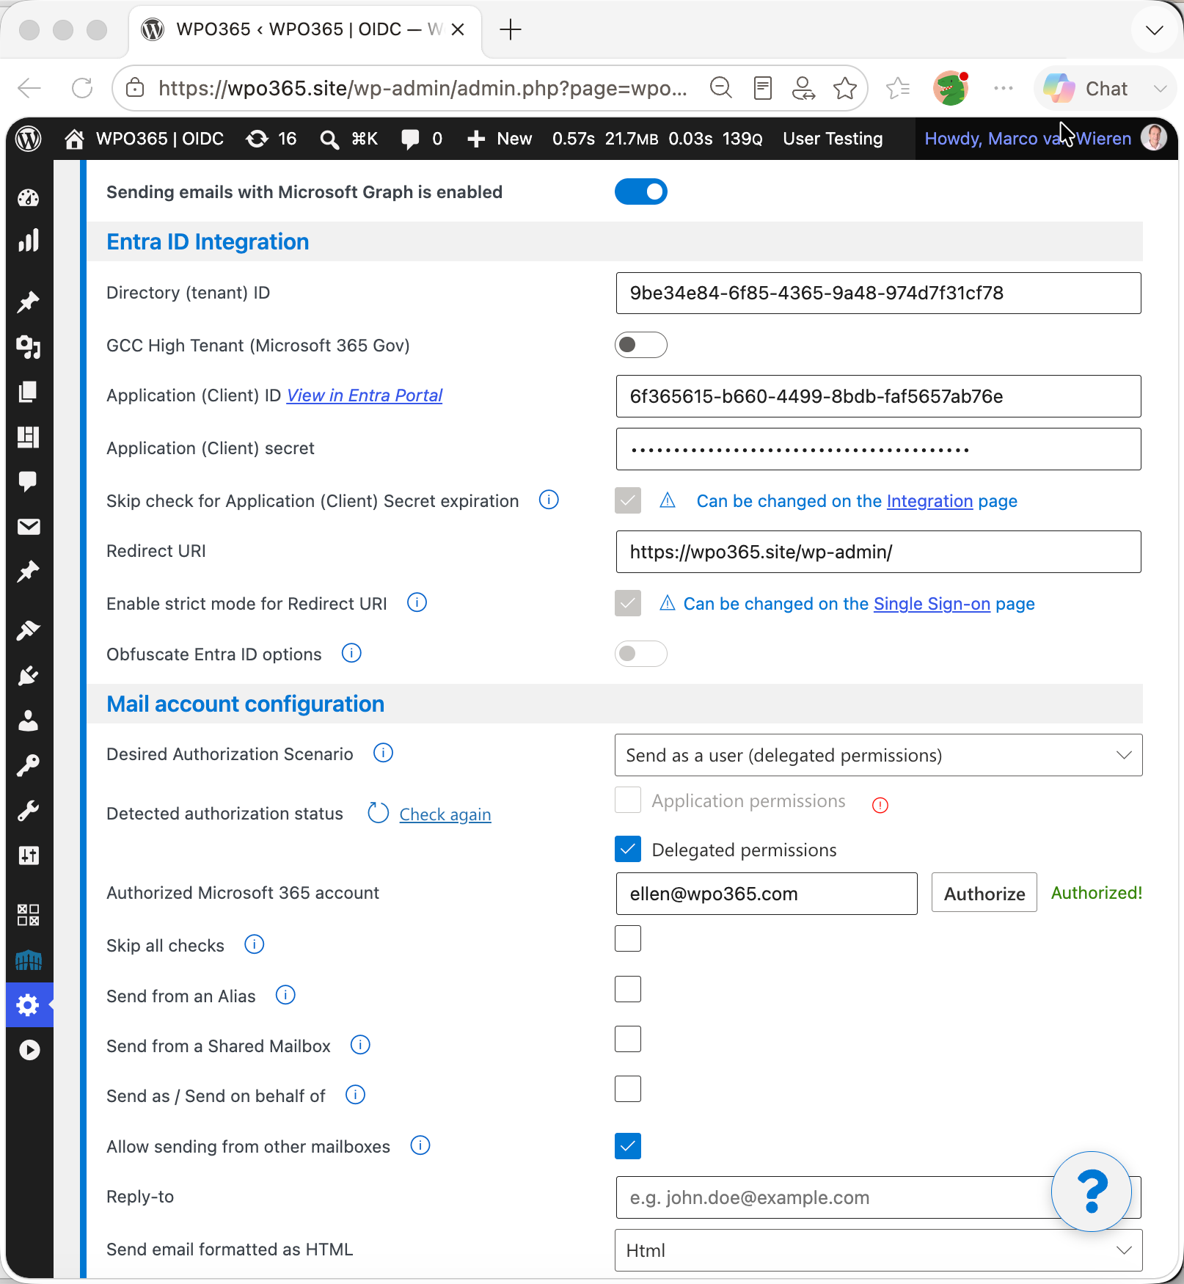This screenshot has height=1284, width=1184.
Task: Open Howdy, Marco van Wieren account menu
Action: tap(1045, 139)
